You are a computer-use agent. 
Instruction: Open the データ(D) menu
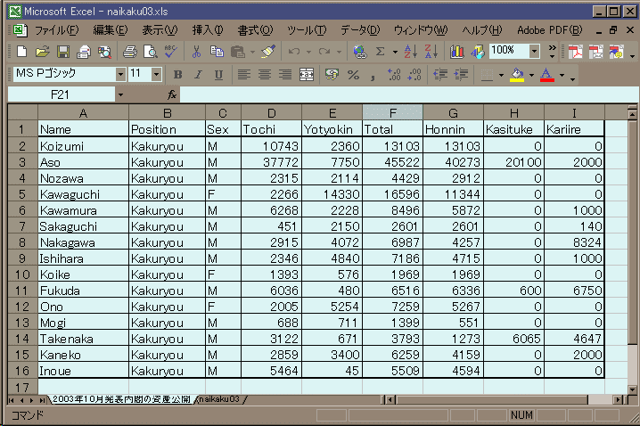[359, 29]
